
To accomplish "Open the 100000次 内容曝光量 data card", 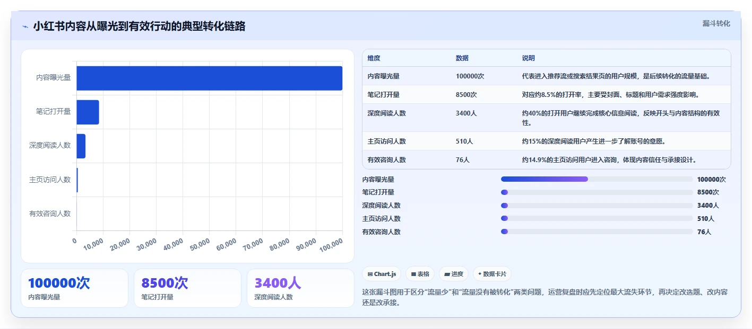I will (x=74, y=288).
